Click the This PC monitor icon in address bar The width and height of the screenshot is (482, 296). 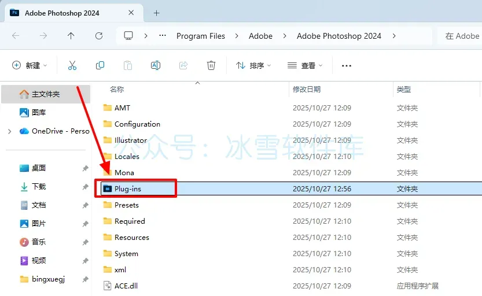click(128, 36)
